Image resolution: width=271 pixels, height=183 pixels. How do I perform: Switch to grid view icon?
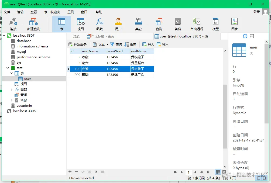pyautogui.click(x=218, y=172)
